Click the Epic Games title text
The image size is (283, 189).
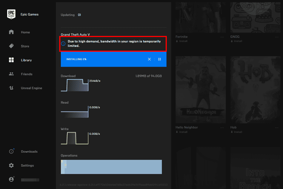[x=29, y=14]
